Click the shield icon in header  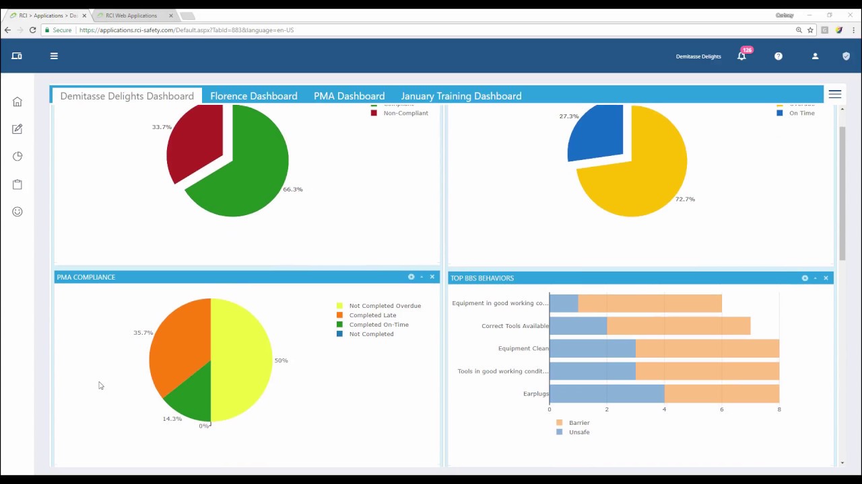click(x=846, y=56)
